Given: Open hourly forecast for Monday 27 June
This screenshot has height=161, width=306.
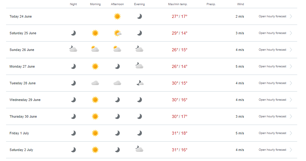Looking at the screenshot, I should click(272, 66).
